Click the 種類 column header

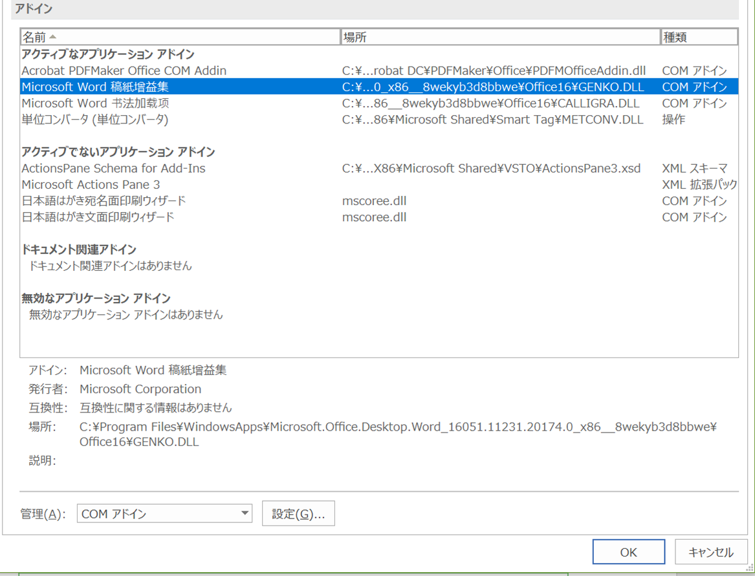(699, 37)
